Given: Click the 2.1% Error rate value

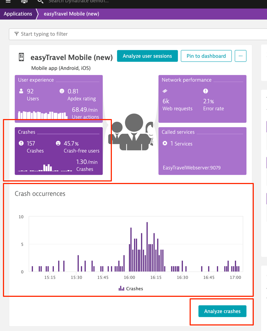Looking at the screenshot, I should tap(208, 101).
